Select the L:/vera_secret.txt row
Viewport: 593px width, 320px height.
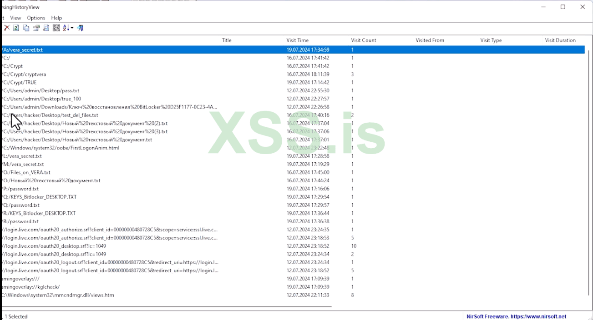click(293, 156)
